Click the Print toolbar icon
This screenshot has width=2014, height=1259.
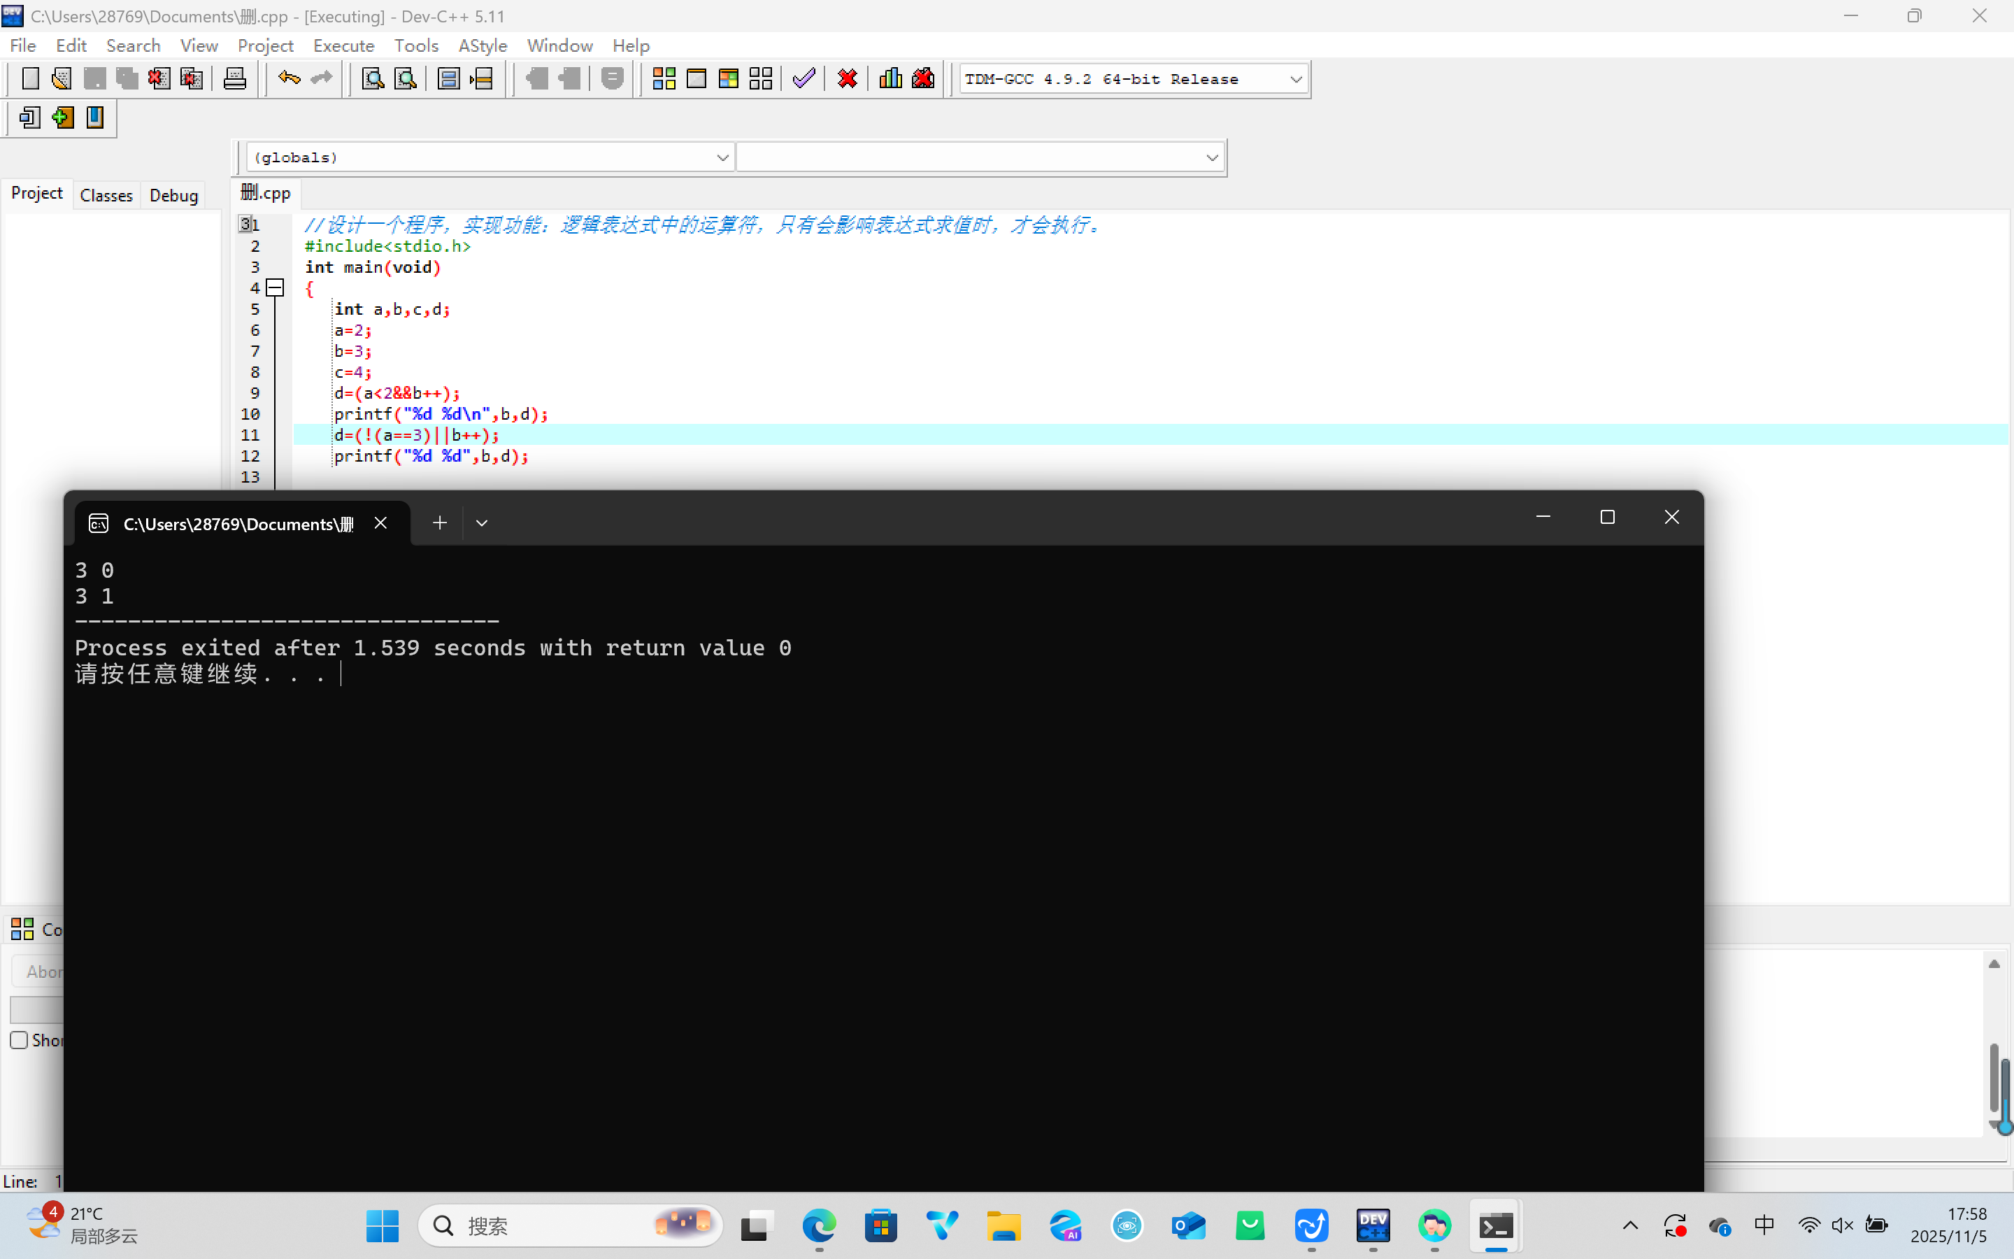click(235, 79)
